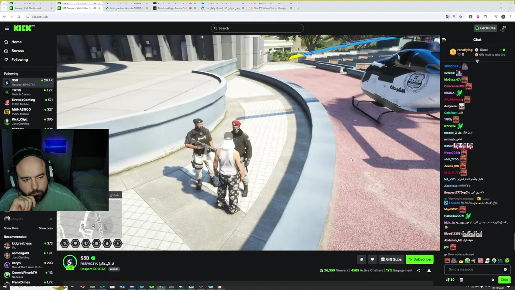515x290 pixels.
Task: Click Show Less in sidebar
Action: pyautogui.click(x=45, y=228)
